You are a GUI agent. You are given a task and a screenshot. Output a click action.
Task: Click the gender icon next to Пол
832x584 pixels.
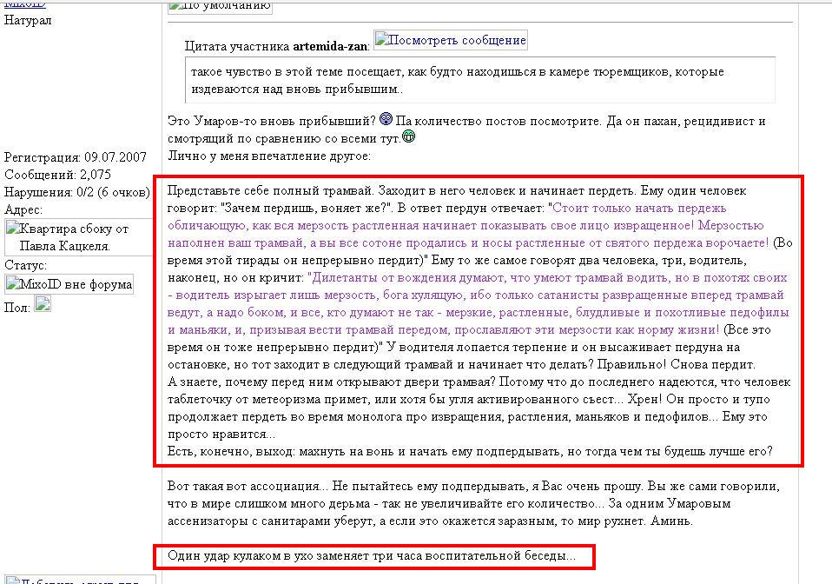tap(43, 304)
